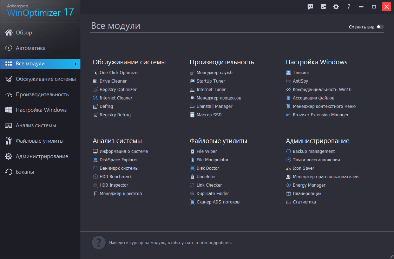Click the "Менеджер служб" gear icon

coord(192,73)
